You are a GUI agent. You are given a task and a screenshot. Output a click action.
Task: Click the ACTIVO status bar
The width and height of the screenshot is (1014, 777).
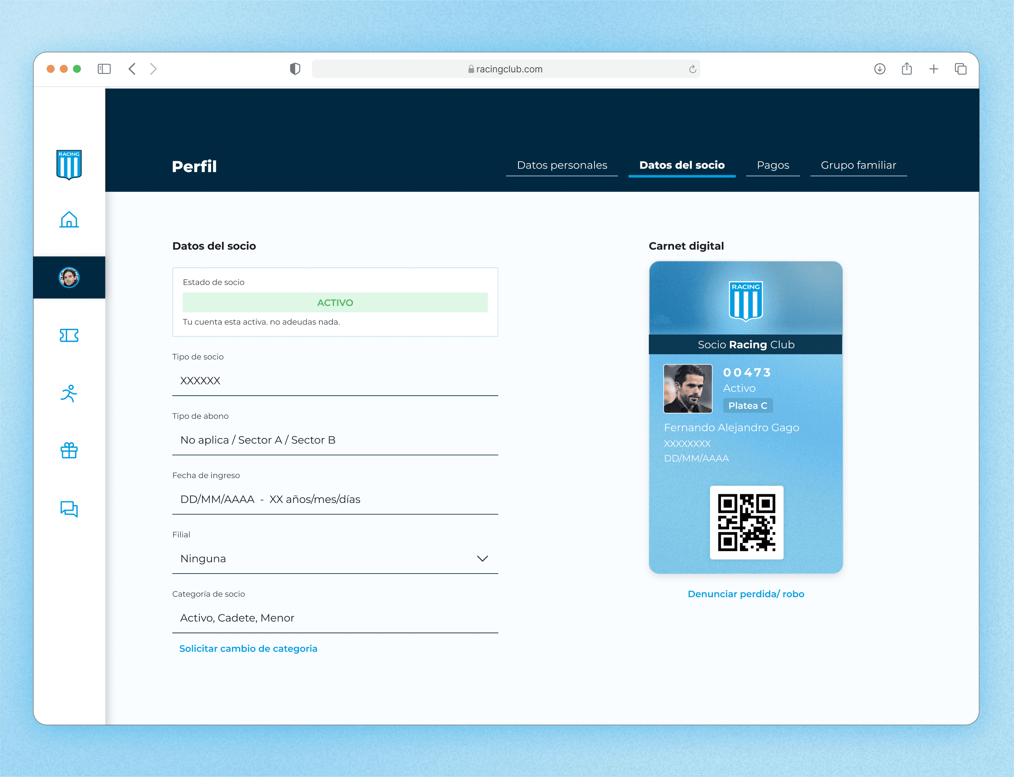point(335,302)
